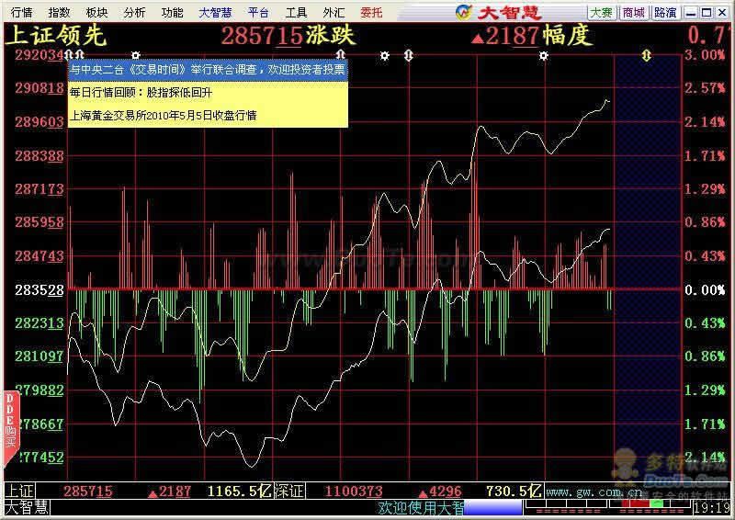Click the 283528 baseline price label
735x520 pixels.
coord(40,290)
